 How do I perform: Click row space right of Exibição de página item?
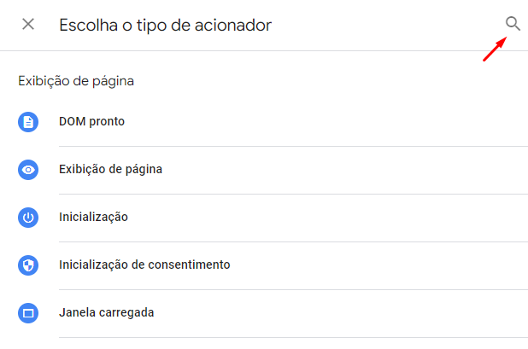coord(345,170)
